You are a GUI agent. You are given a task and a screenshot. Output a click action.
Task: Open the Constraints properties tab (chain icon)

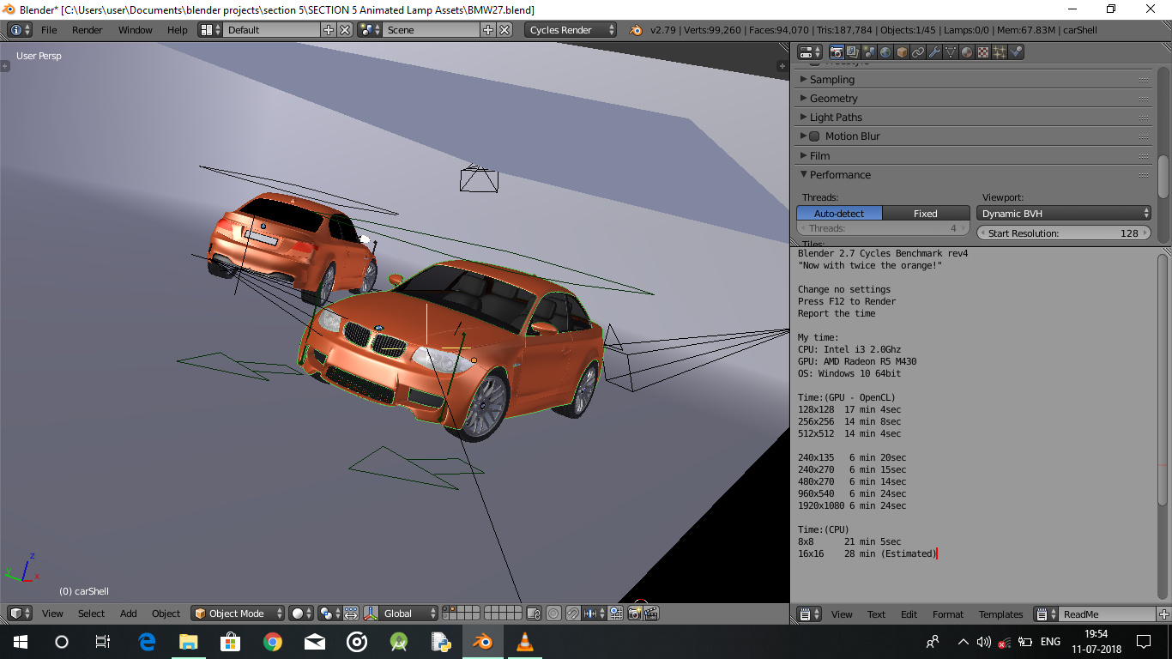point(918,52)
